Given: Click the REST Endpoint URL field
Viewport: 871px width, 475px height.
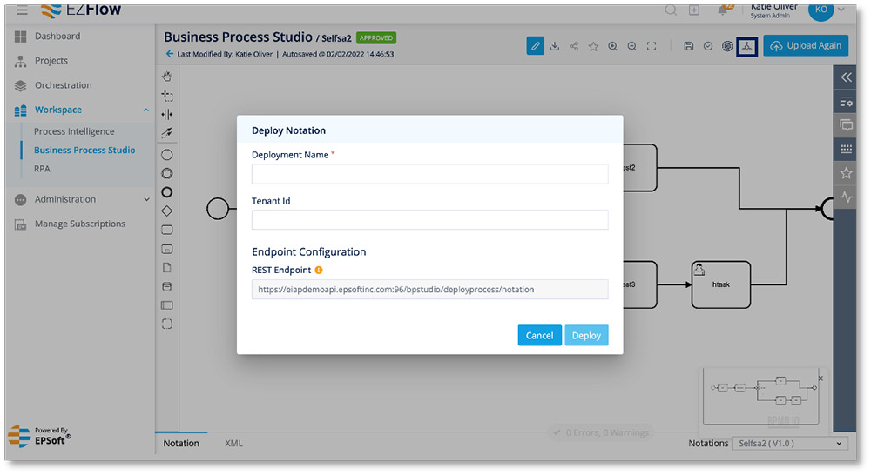Looking at the screenshot, I should 429,289.
